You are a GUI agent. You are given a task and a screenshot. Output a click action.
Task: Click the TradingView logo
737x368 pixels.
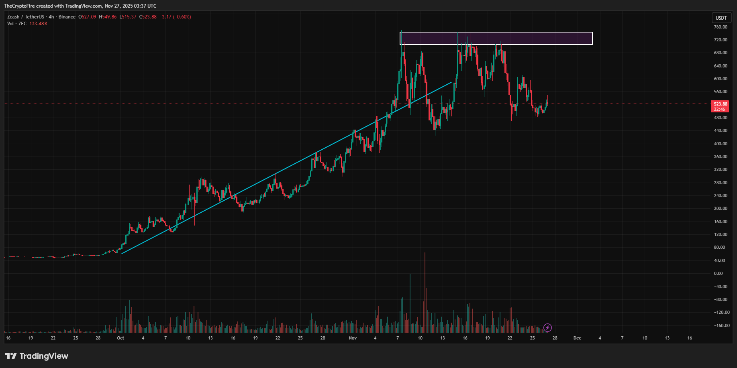click(36, 356)
